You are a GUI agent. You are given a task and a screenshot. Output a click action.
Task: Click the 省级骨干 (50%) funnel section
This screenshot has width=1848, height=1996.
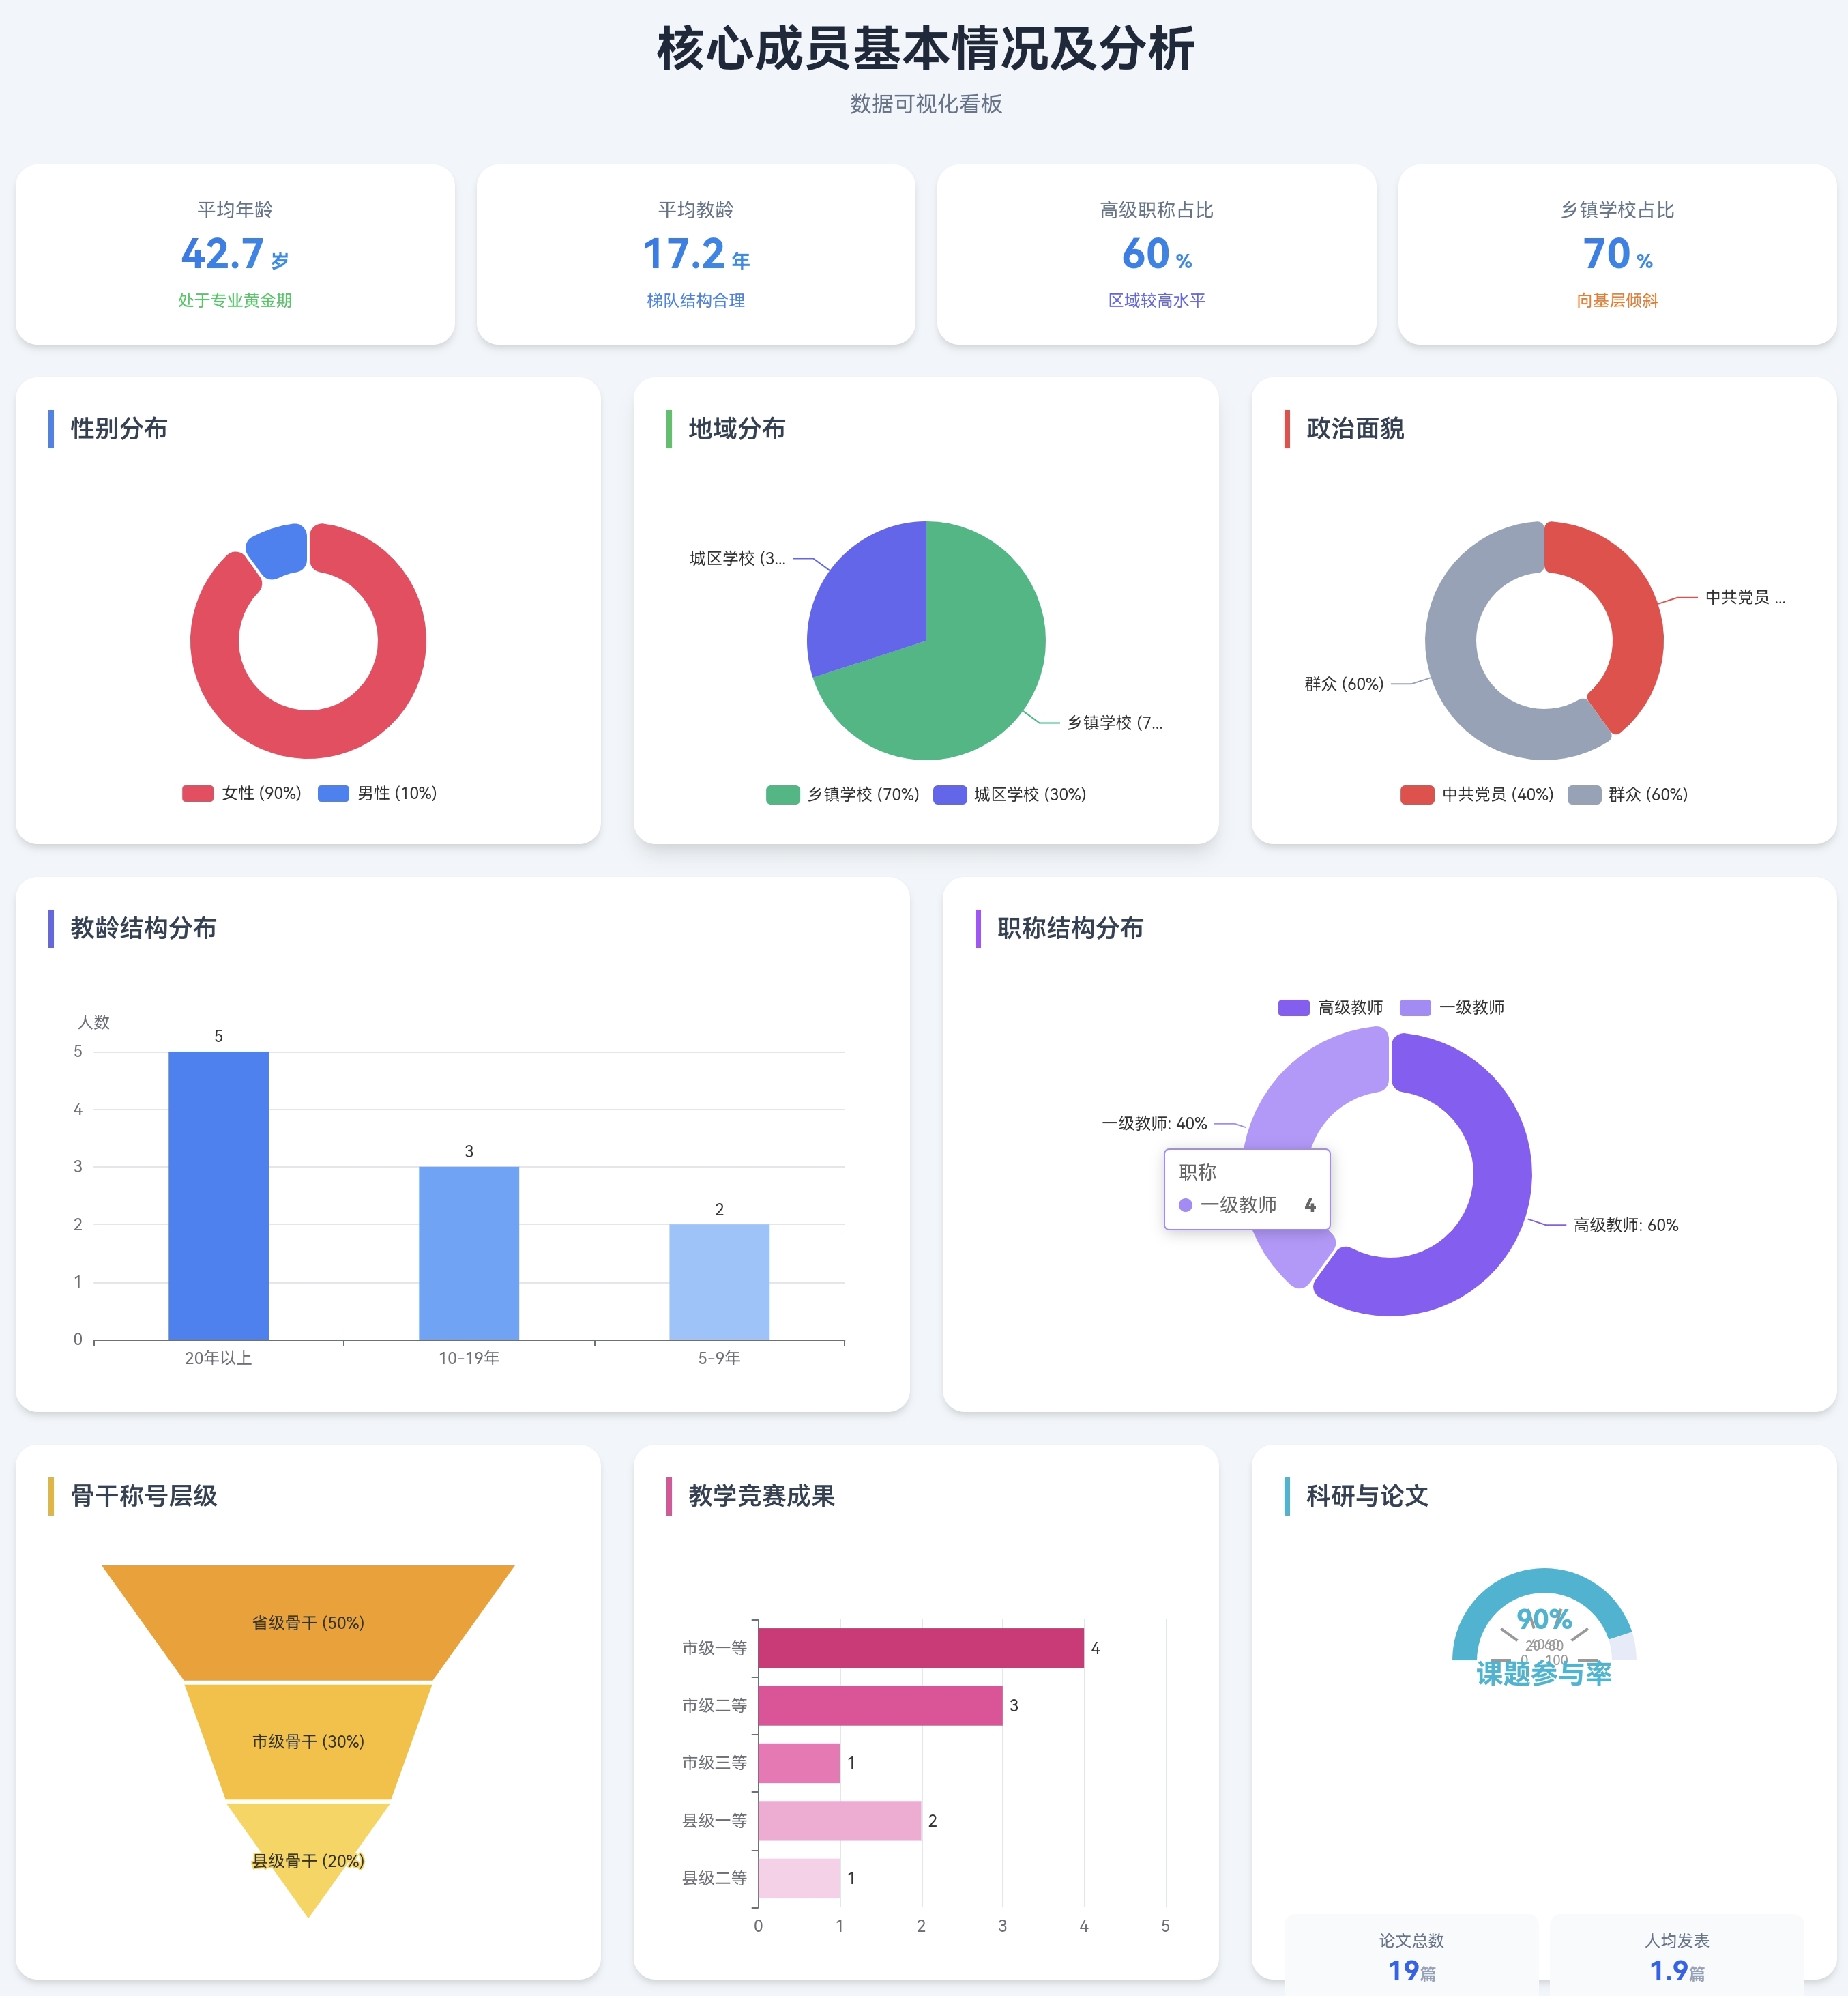308,1623
